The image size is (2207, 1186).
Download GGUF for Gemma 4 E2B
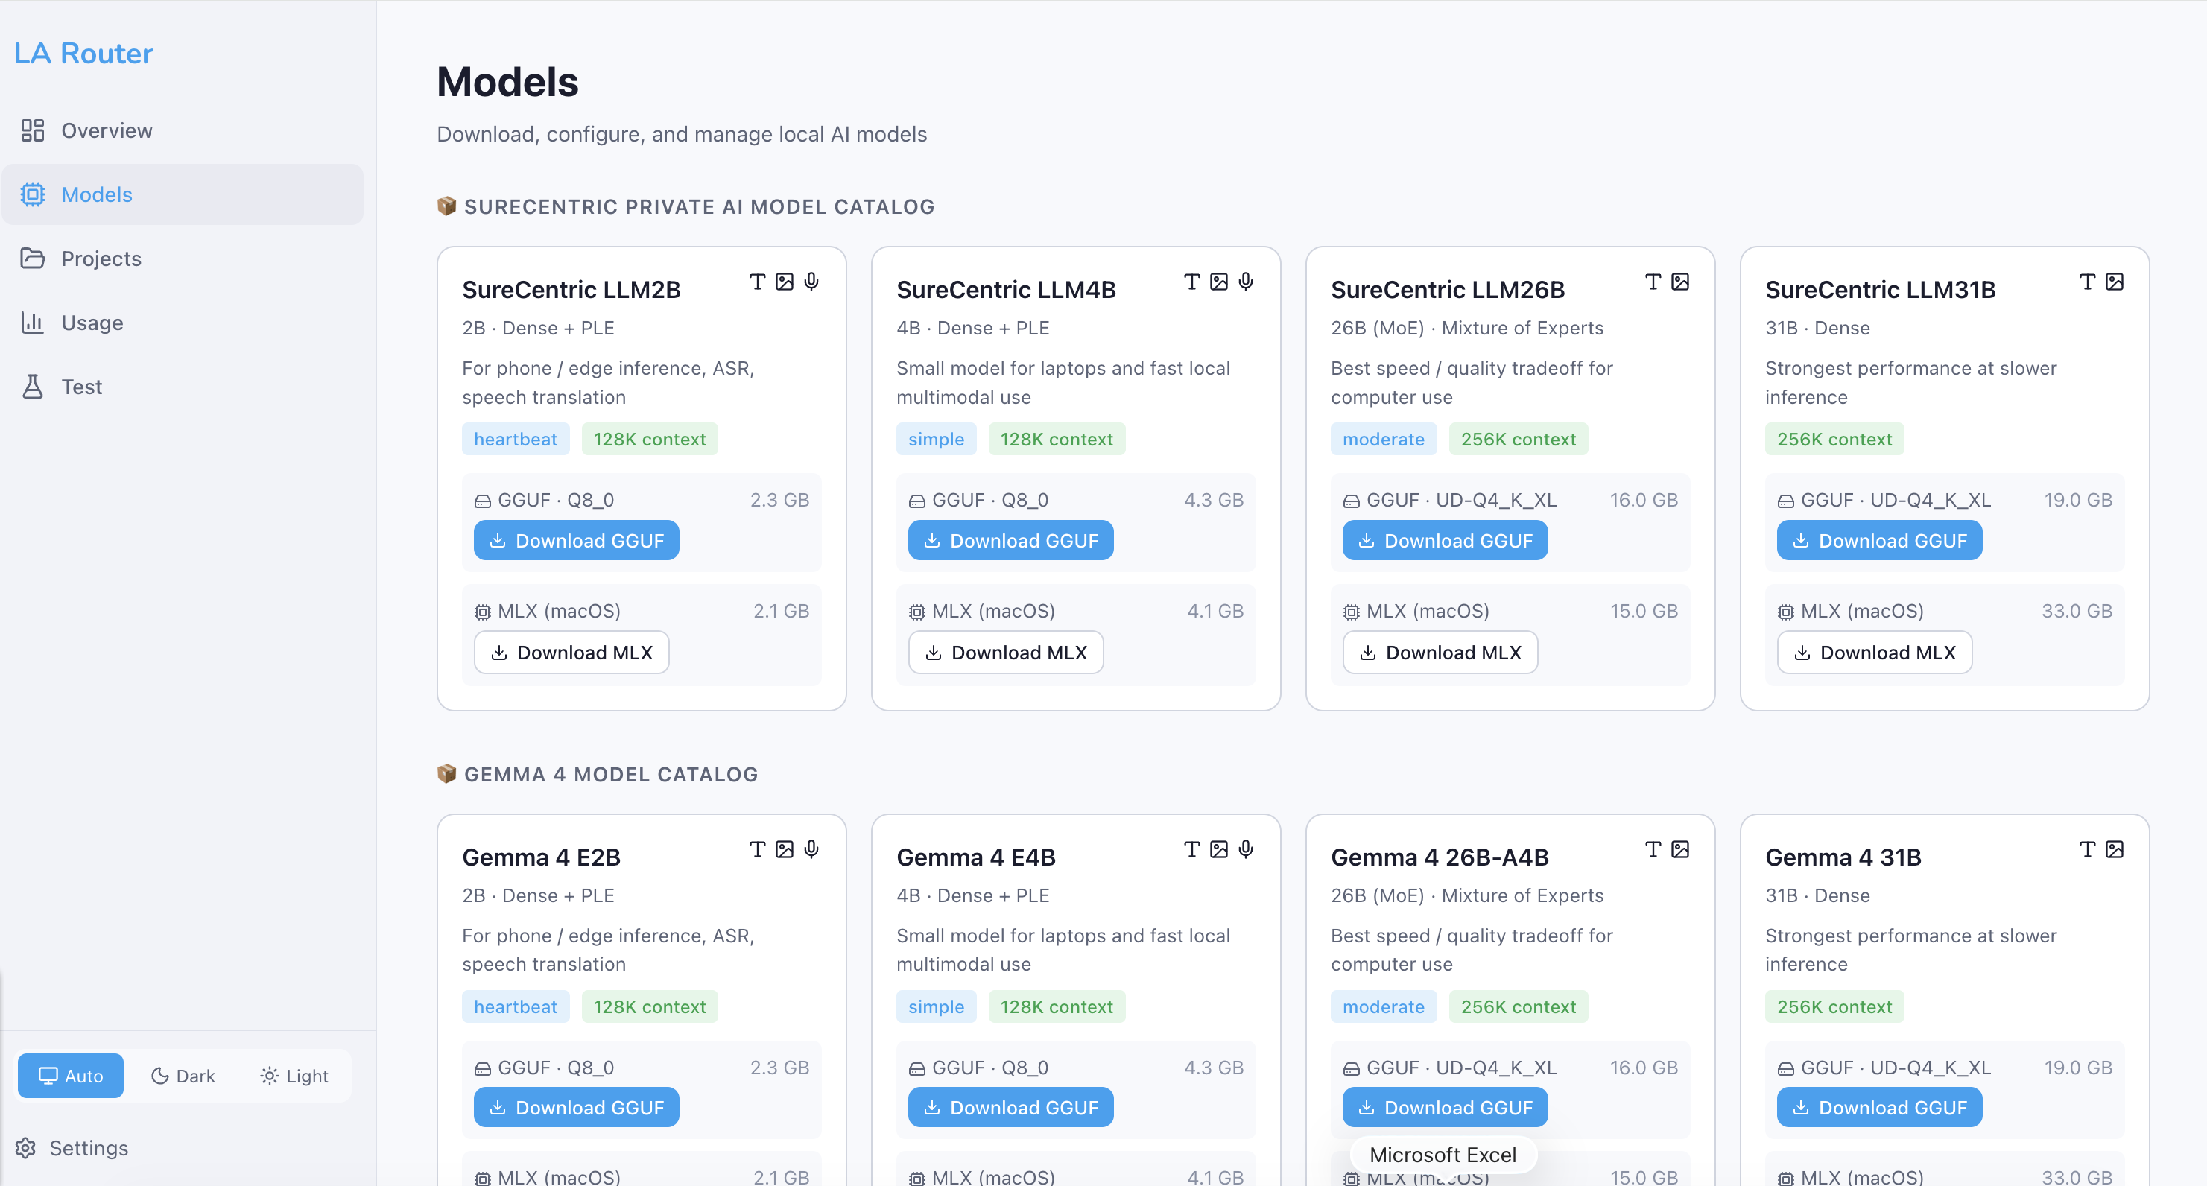(577, 1107)
